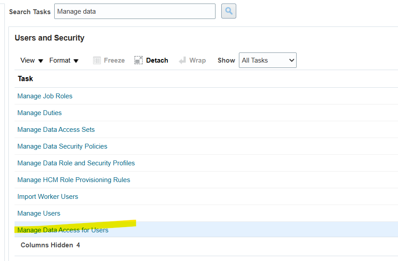
Task: Open Manage Data Security Policies
Action: tap(62, 146)
